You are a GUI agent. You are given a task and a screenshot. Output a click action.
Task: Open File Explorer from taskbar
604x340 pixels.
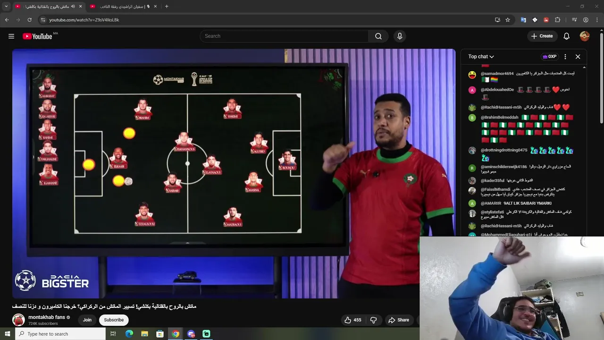tap(144, 334)
